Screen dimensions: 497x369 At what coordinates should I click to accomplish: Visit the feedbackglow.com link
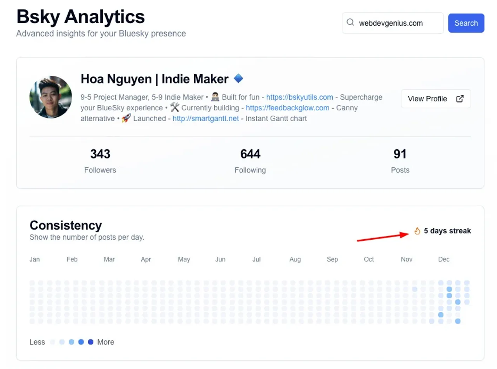point(287,108)
